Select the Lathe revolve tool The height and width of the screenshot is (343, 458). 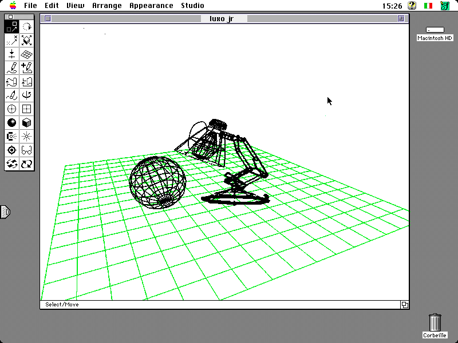(26, 95)
